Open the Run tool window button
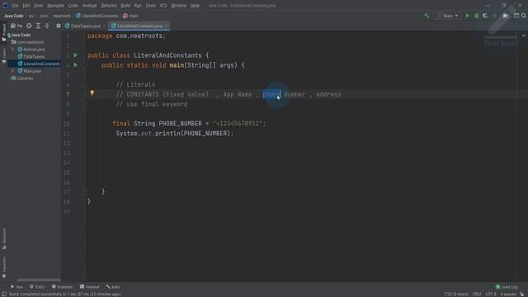This screenshot has height=297, width=528. click(16, 287)
